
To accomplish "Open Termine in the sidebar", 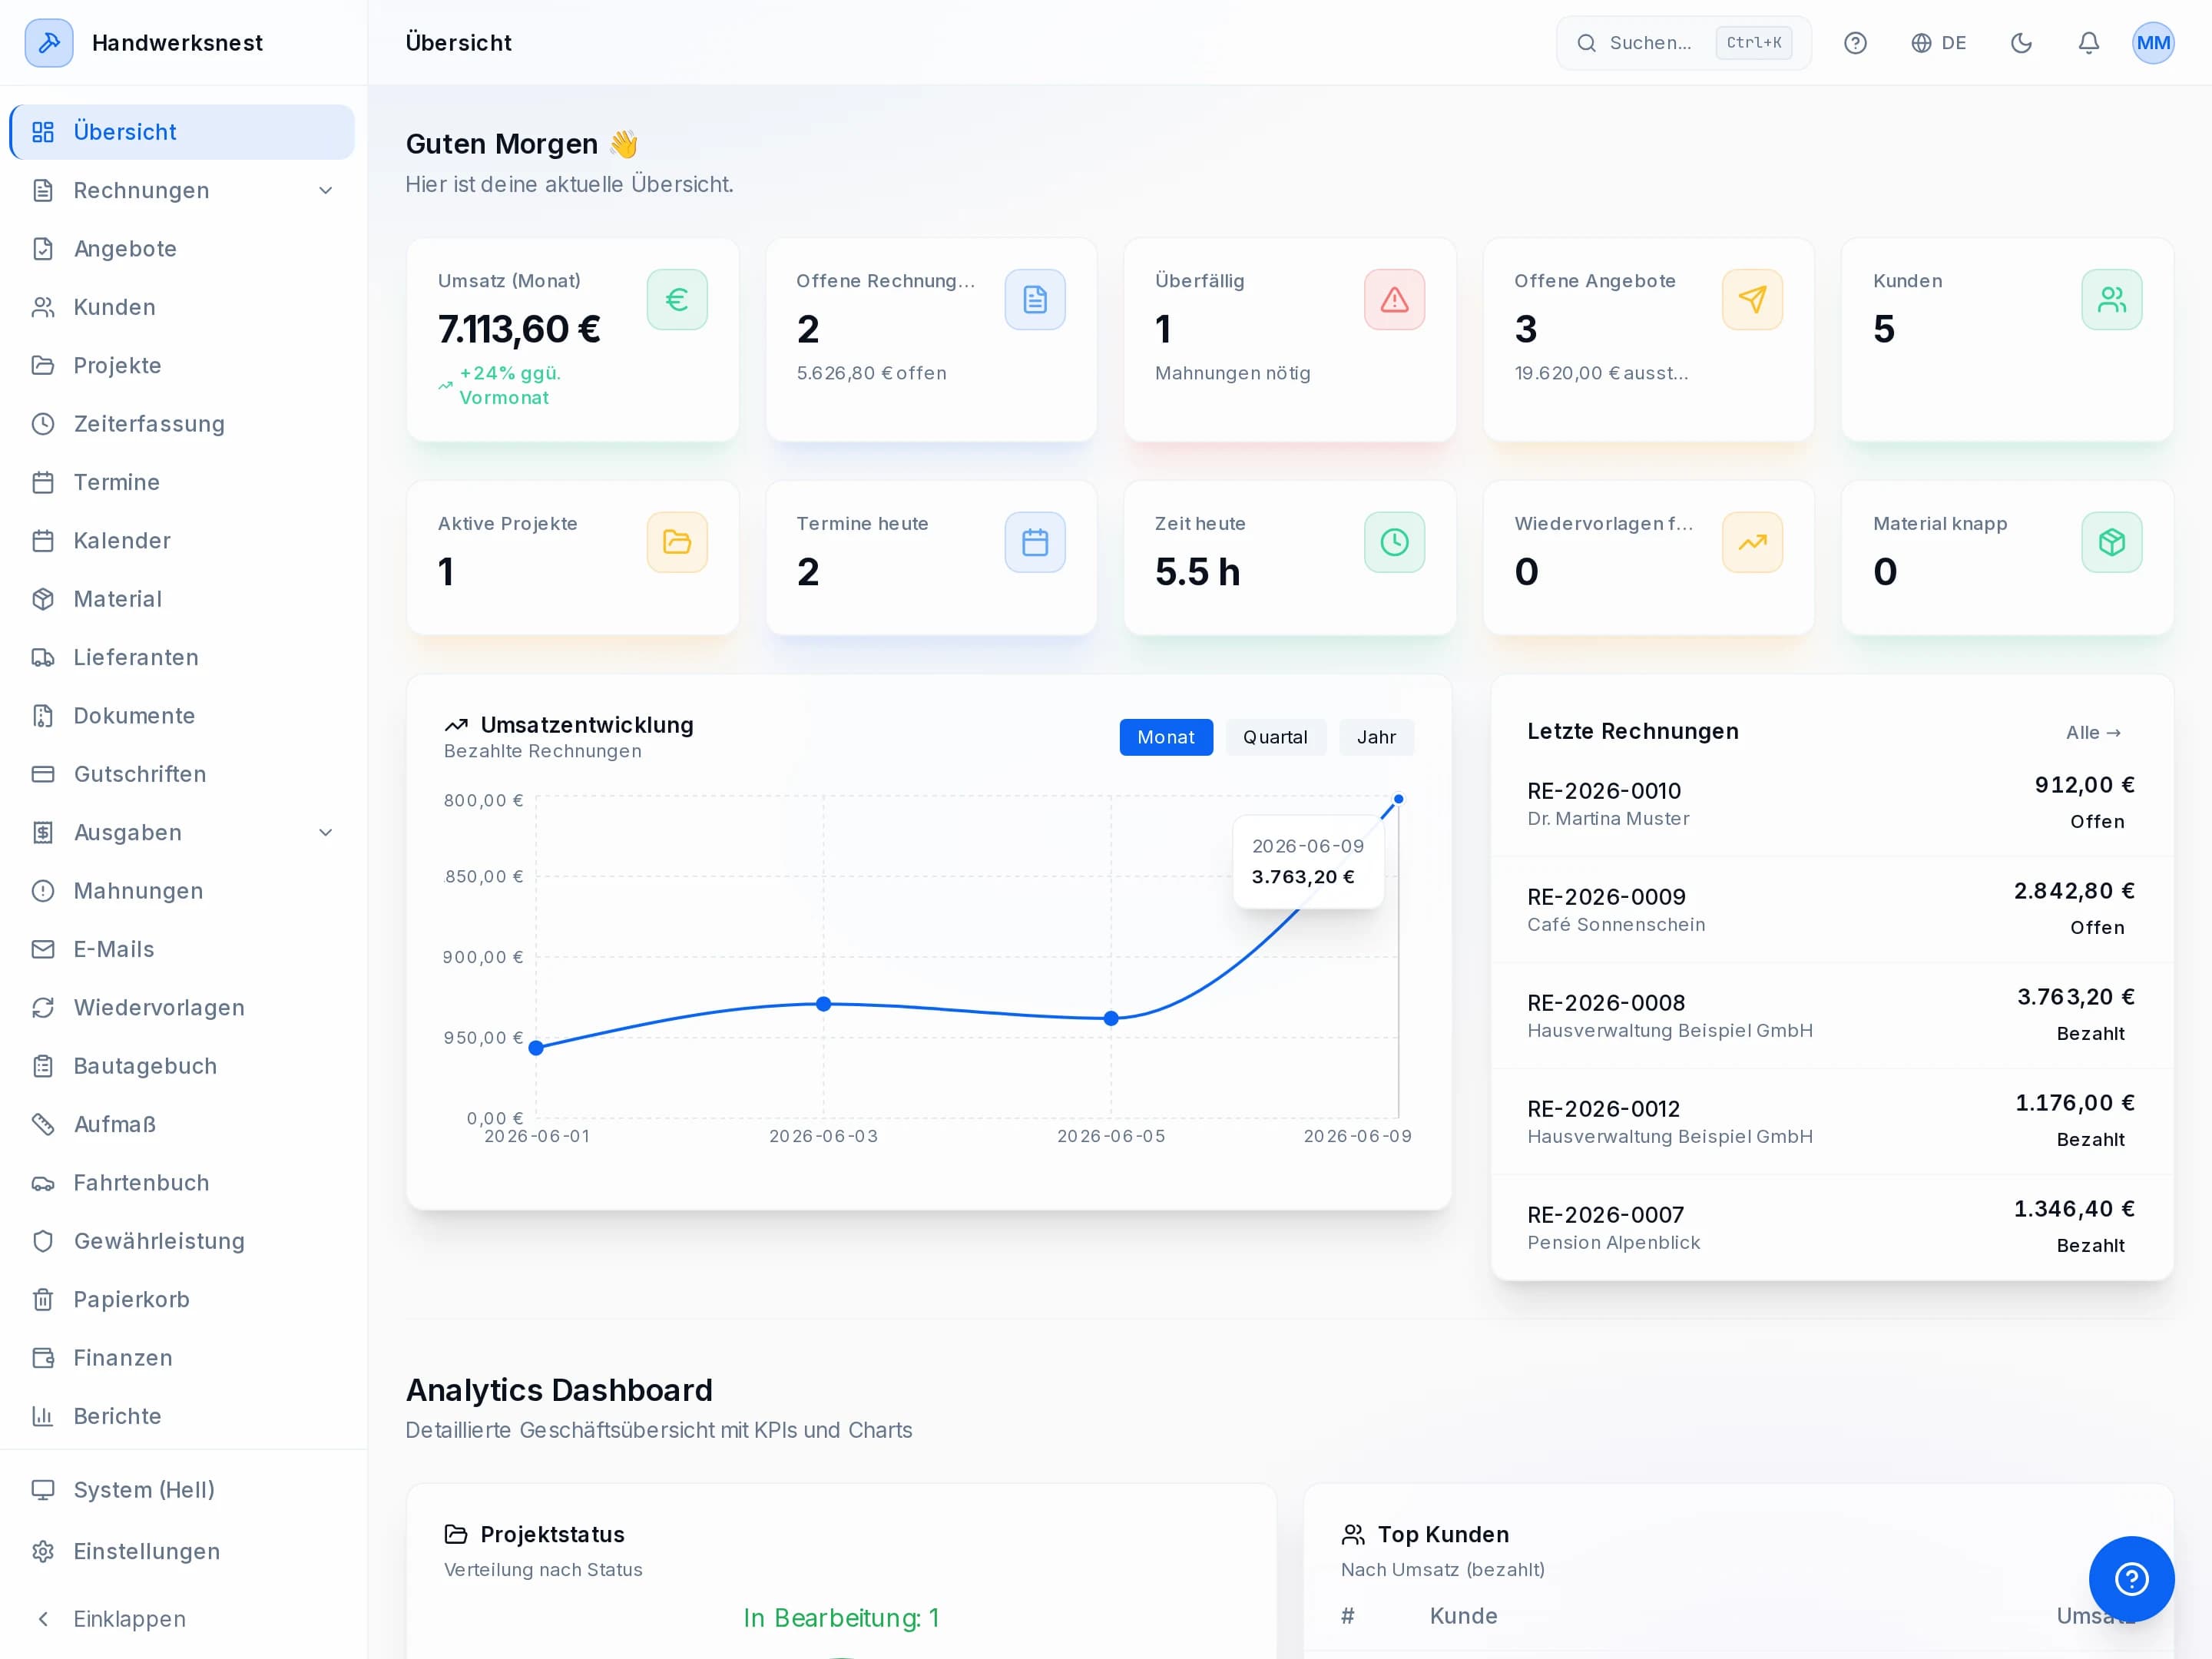I will coord(182,482).
